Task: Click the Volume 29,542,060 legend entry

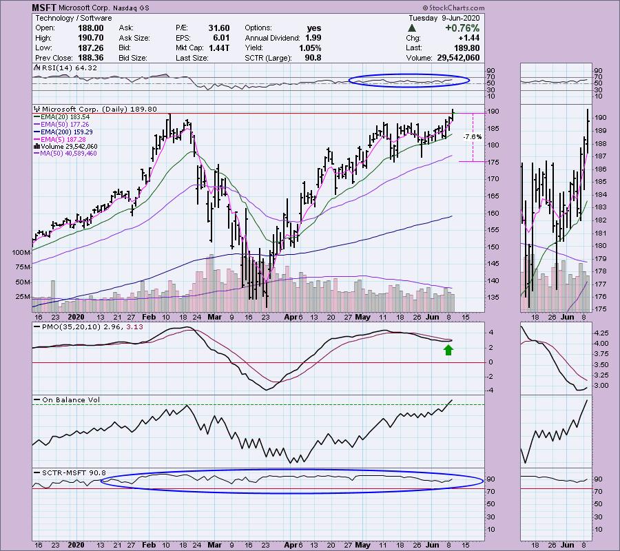Action: tap(65, 147)
